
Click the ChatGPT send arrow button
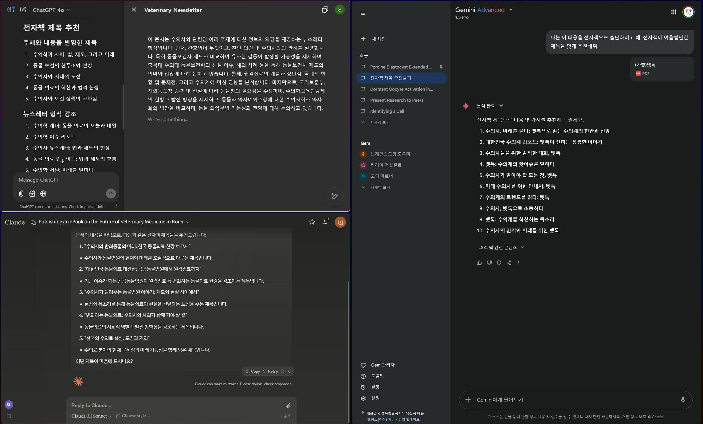click(111, 193)
